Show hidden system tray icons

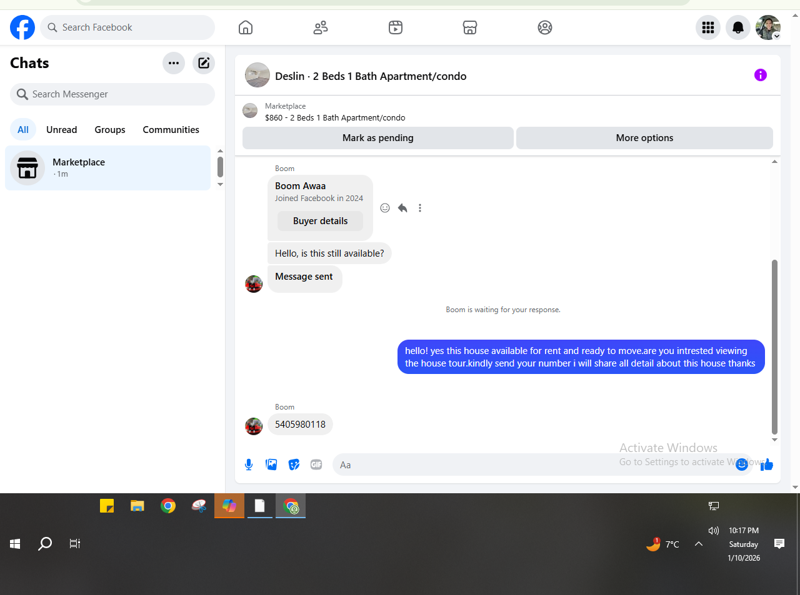[699, 544]
